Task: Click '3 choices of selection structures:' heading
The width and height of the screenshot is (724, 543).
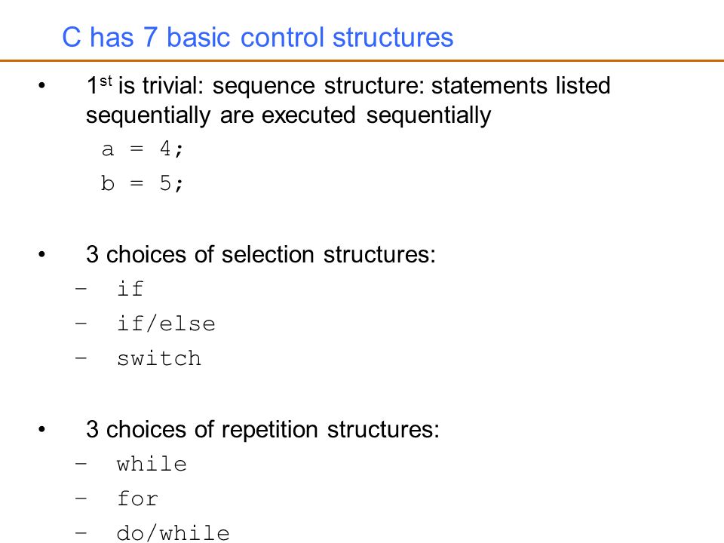Action: pos(261,254)
